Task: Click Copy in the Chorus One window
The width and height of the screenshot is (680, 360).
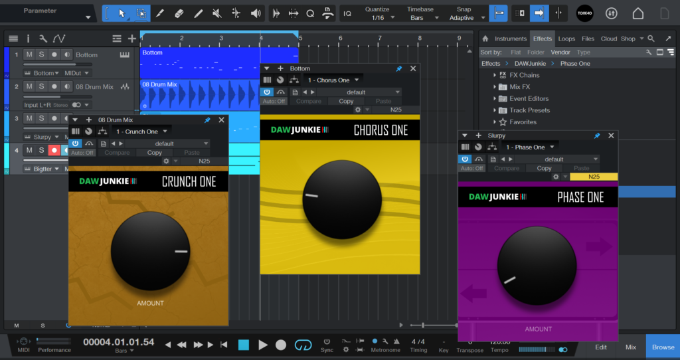Action: pos(345,101)
